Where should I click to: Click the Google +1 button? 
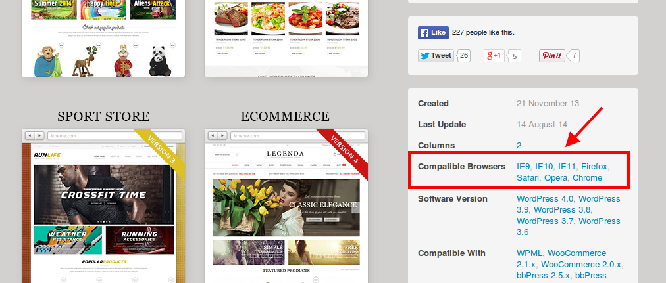click(494, 56)
